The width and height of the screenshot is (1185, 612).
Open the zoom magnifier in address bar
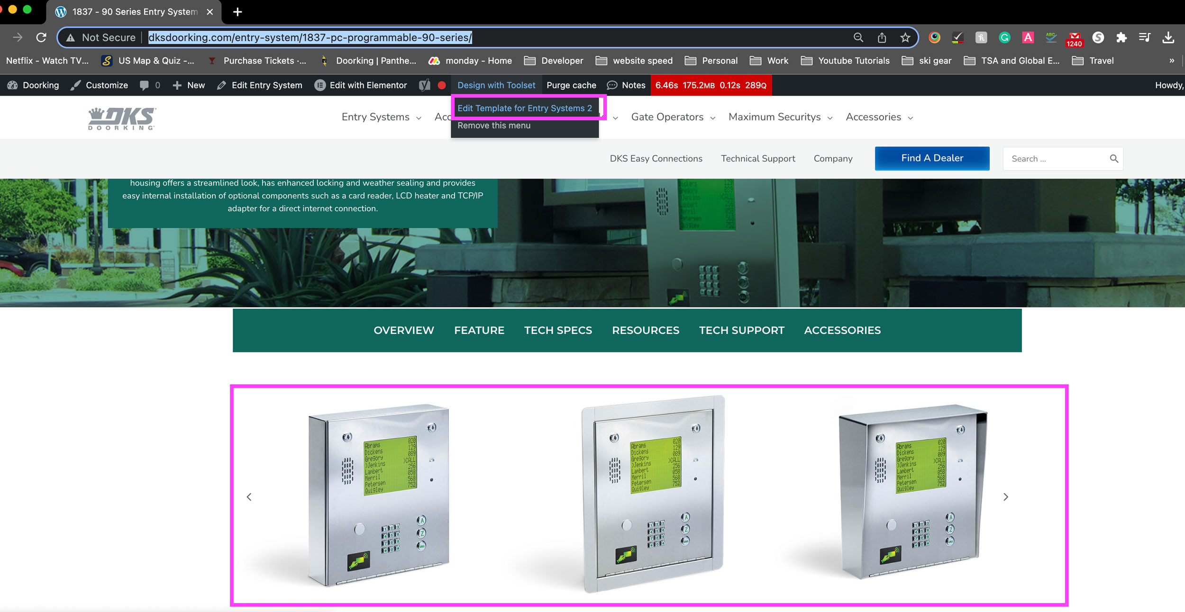858,37
